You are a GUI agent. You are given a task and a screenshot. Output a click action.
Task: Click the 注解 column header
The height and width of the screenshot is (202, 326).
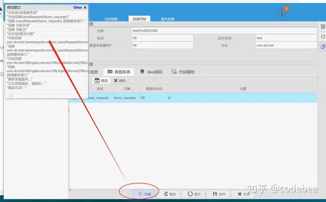click(127, 89)
